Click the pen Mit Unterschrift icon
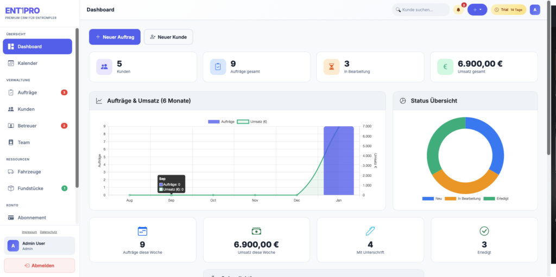Screen dimensions: 556x277 click(x=370, y=231)
